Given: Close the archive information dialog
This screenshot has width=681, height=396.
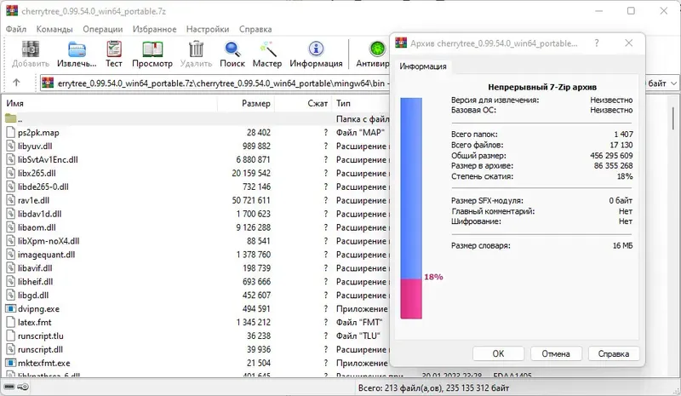Looking at the screenshot, I should point(628,43).
